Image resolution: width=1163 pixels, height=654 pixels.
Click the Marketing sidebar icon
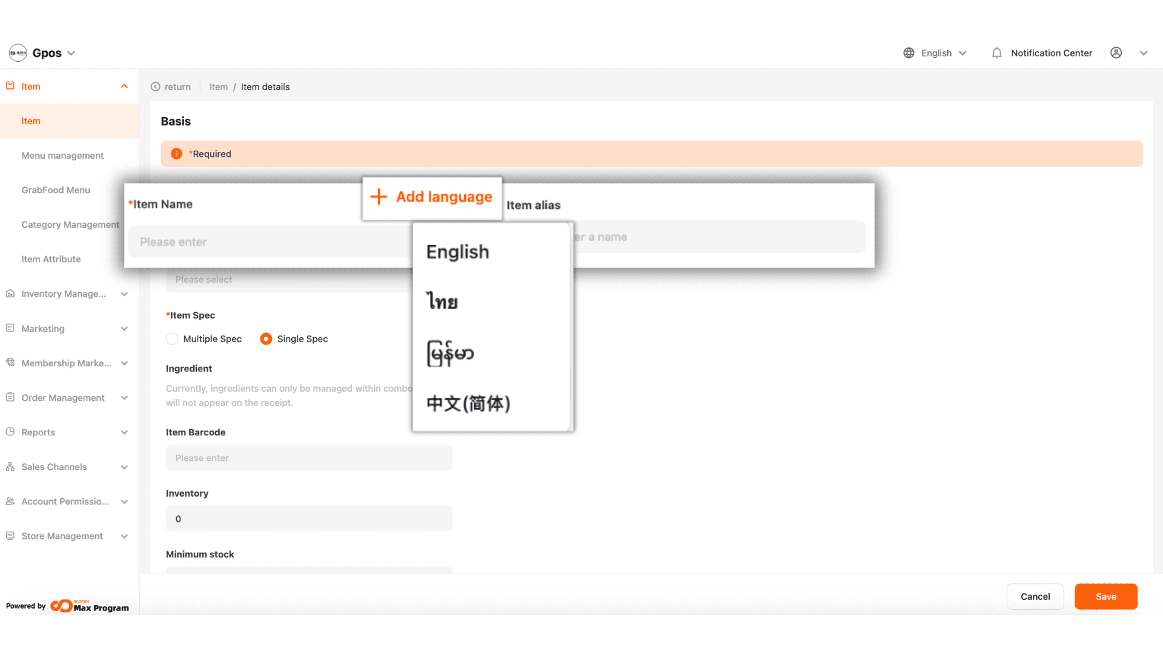tap(10, 328)
